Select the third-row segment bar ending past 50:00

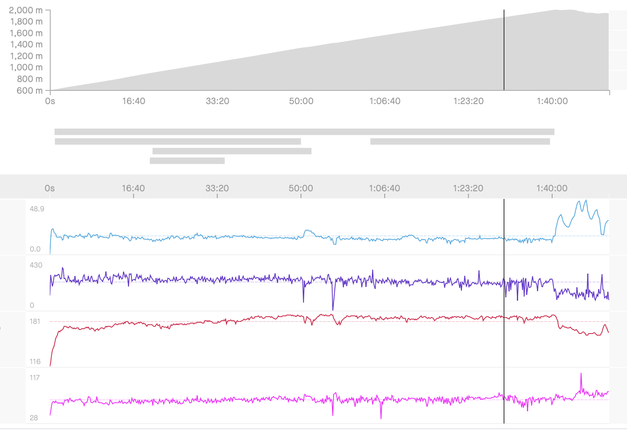pyautogui.click(x=232, y=151)
